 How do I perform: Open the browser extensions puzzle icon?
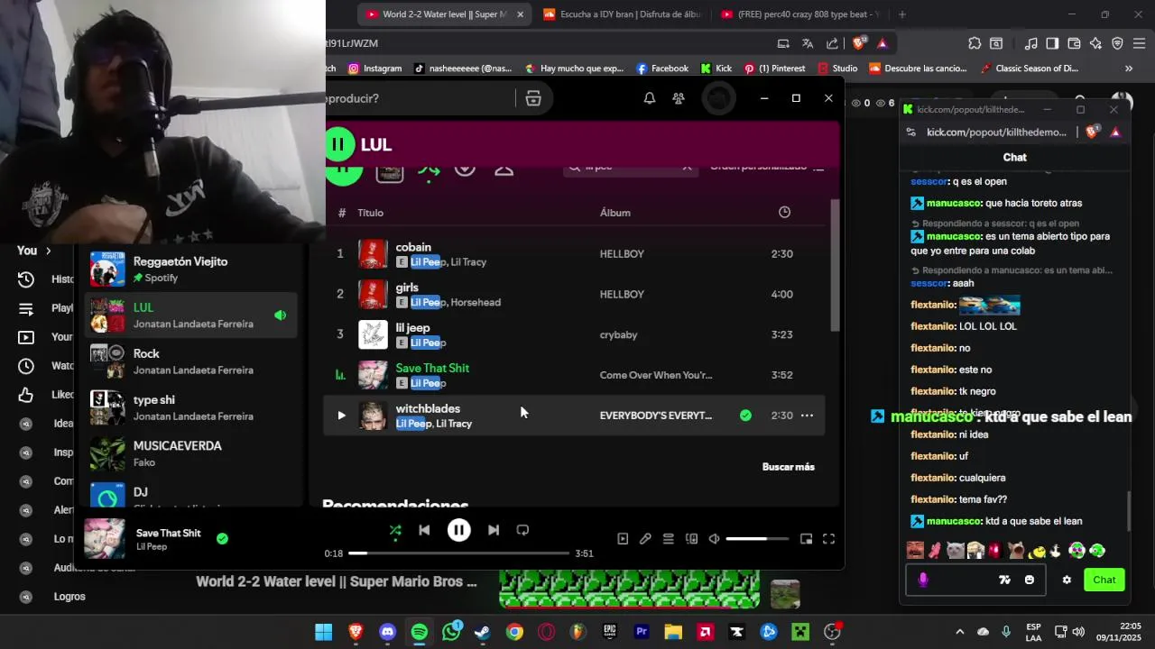pos(975,43)
